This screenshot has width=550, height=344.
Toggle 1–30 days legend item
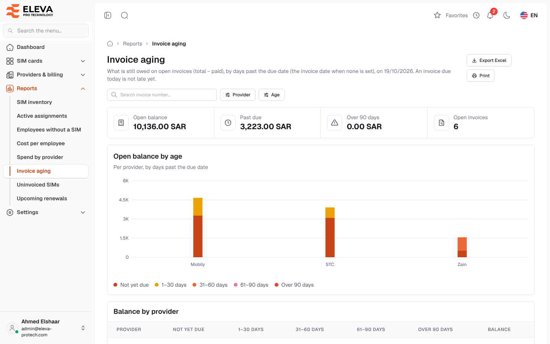tap(170, 285)
